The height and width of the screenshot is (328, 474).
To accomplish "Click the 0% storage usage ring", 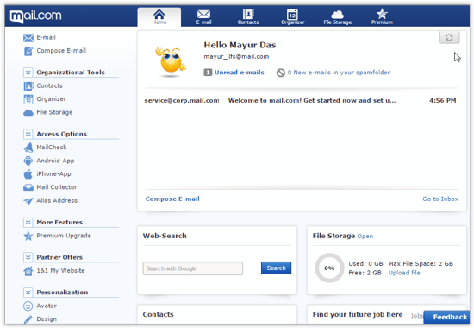I will coord(329,268).
